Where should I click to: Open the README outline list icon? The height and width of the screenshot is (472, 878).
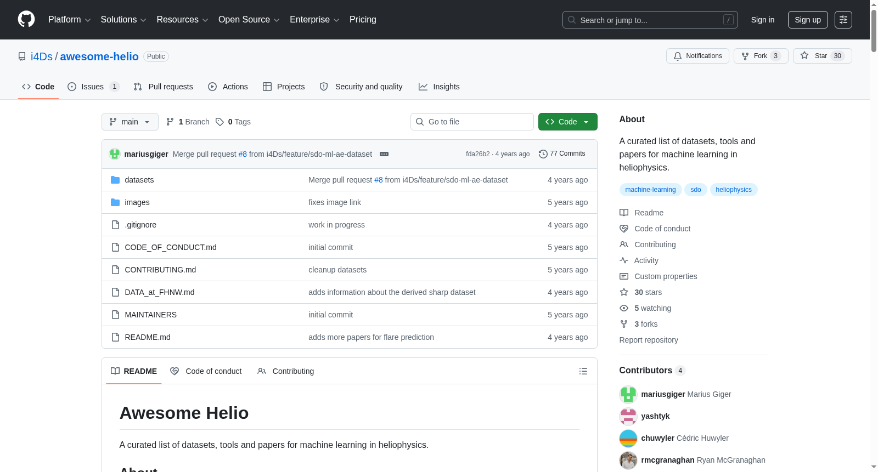click(x=583, y=371)
